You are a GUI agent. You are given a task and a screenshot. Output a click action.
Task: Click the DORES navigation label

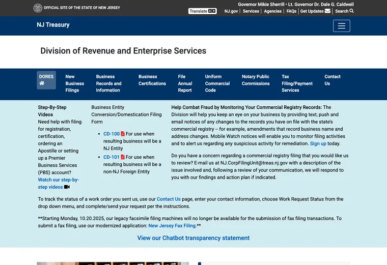46,76
